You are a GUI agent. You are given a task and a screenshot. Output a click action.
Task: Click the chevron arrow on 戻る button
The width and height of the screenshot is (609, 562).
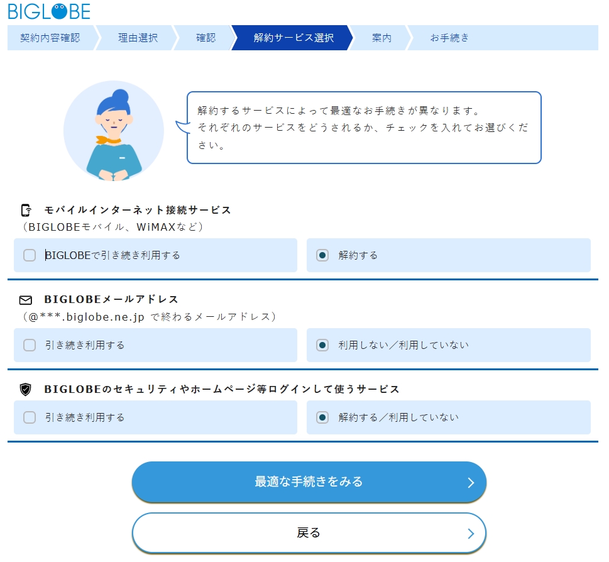471,534
